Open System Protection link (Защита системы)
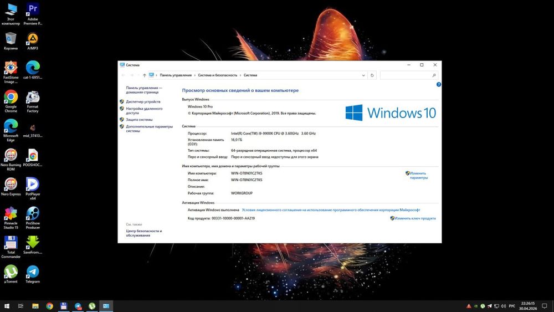554x312 pixels. [x=139, y=120]
